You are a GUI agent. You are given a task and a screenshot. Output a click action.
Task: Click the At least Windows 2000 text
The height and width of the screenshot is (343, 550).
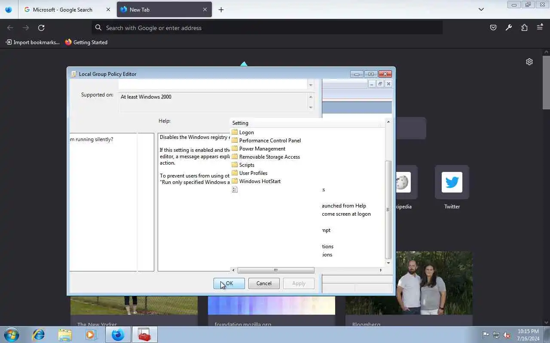(x=146, y=97)
